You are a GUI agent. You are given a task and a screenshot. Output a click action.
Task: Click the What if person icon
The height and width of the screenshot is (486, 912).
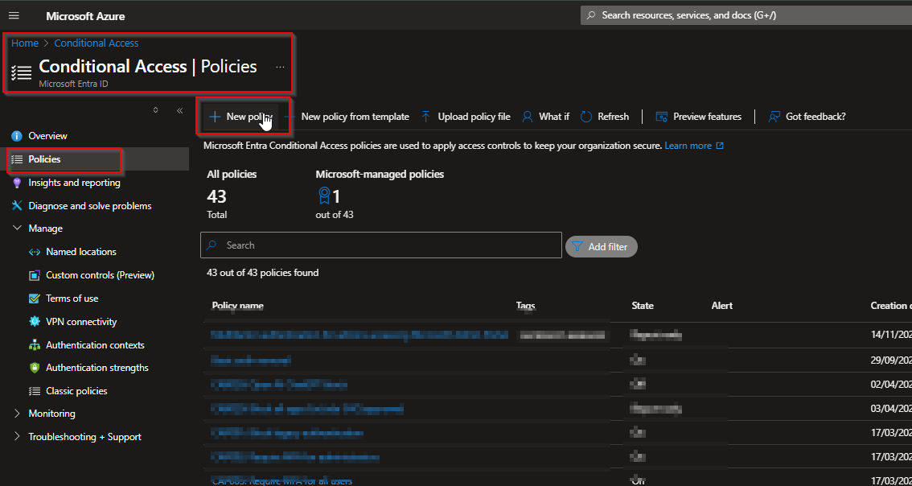click(528, 117)
